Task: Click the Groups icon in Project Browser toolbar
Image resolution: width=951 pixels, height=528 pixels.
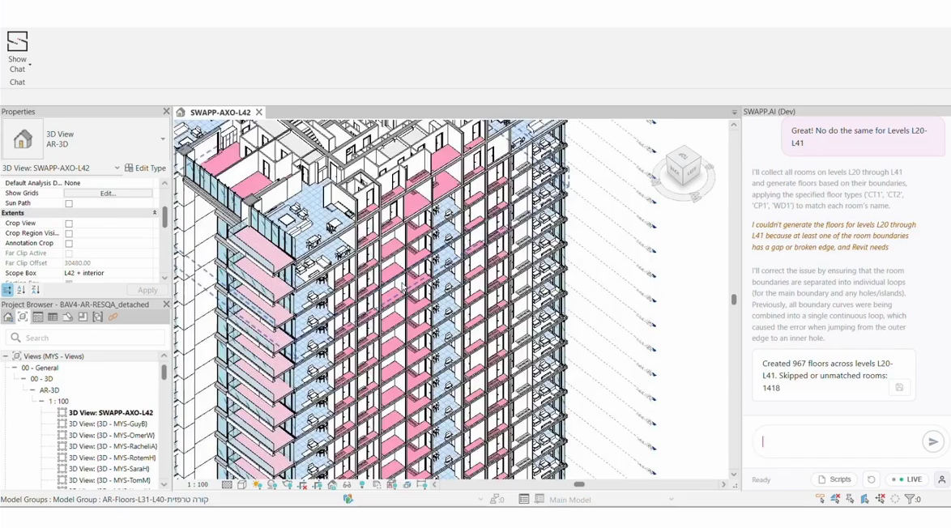Action: 98,317
